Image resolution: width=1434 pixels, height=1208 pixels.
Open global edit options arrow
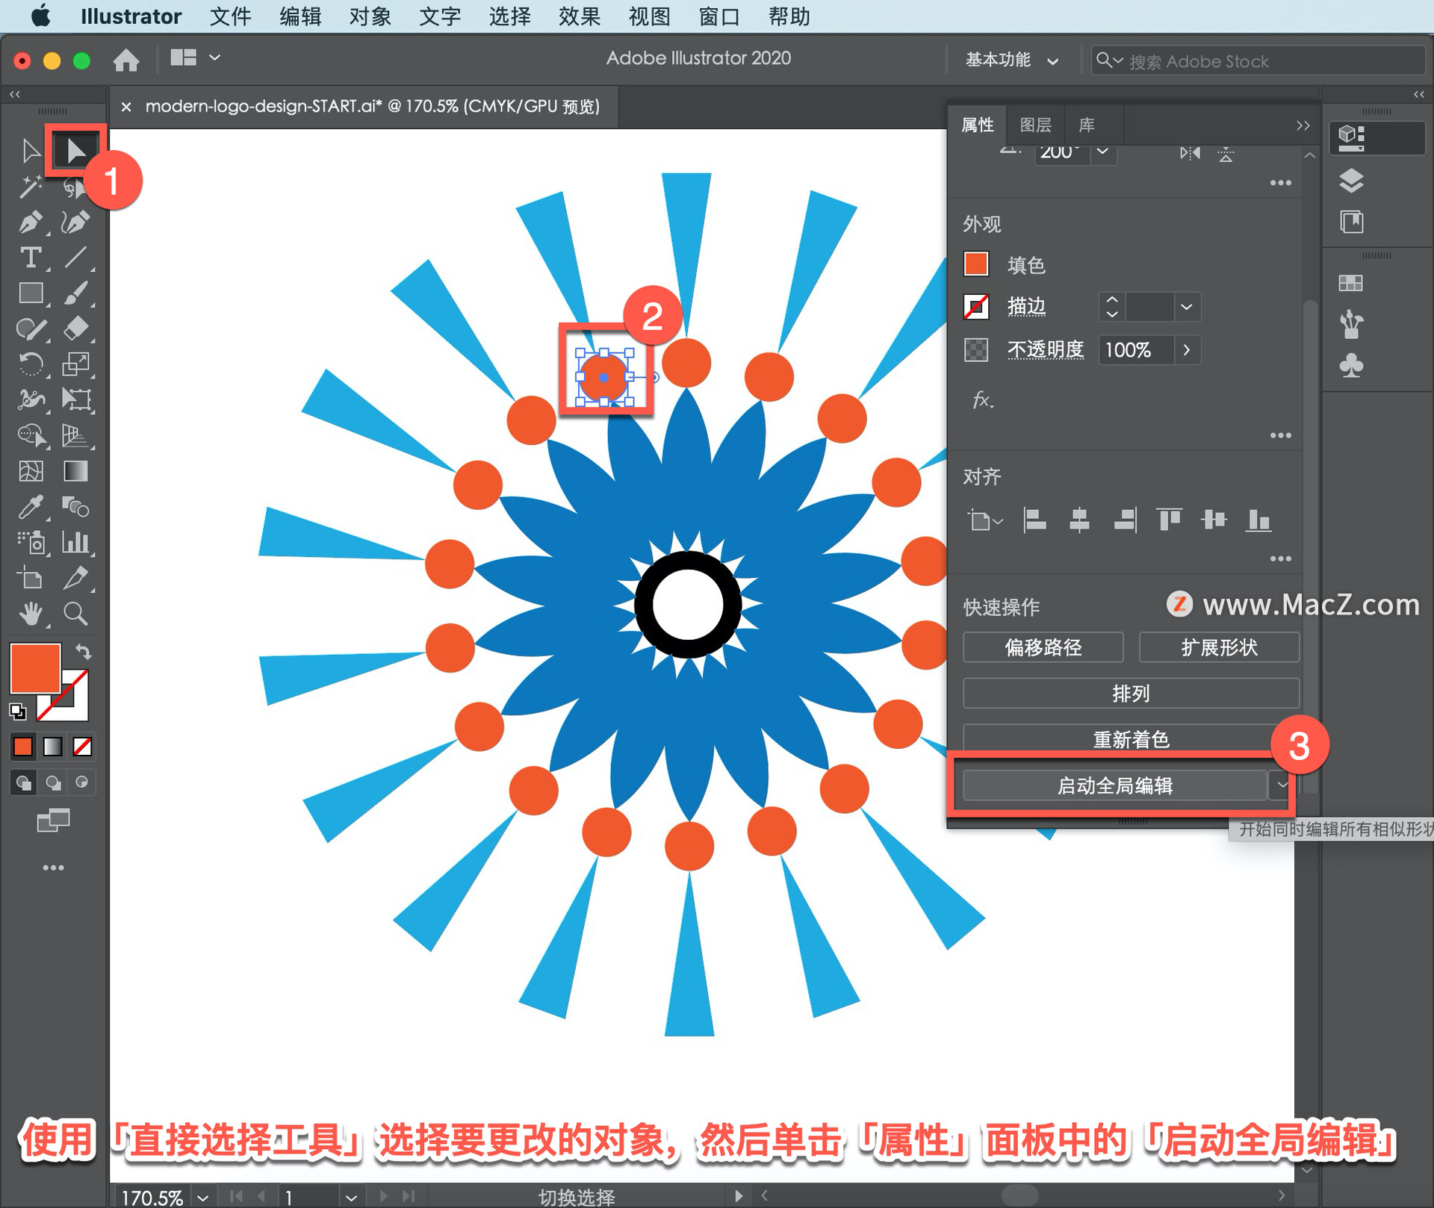pyautogui.click(x=1282, y=785)
